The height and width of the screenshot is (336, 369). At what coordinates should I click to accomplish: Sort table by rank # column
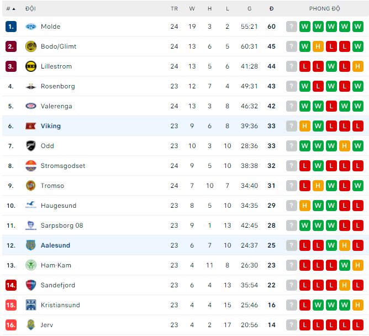tap(10, 9)
